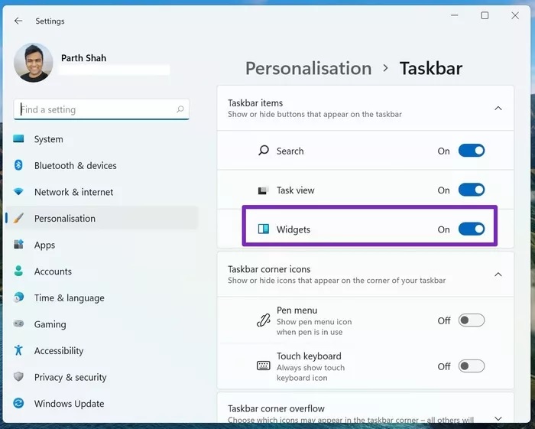Go back to Personalisation via breadcrumb

click(308, 68)
